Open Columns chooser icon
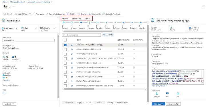The width and height of the screenshot is (206, 107). (79, 14)
